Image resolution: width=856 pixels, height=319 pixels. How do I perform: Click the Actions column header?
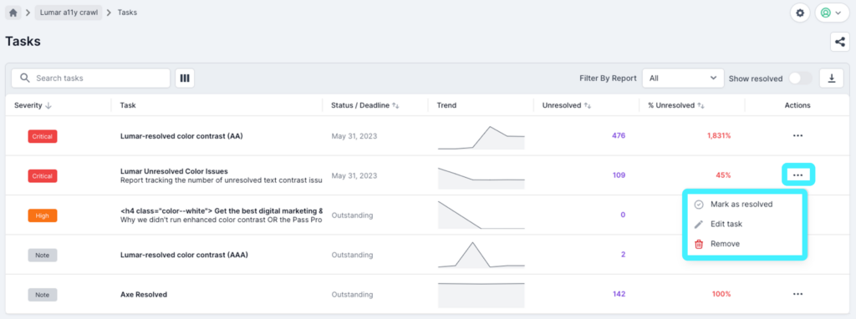tap(797, 105)
